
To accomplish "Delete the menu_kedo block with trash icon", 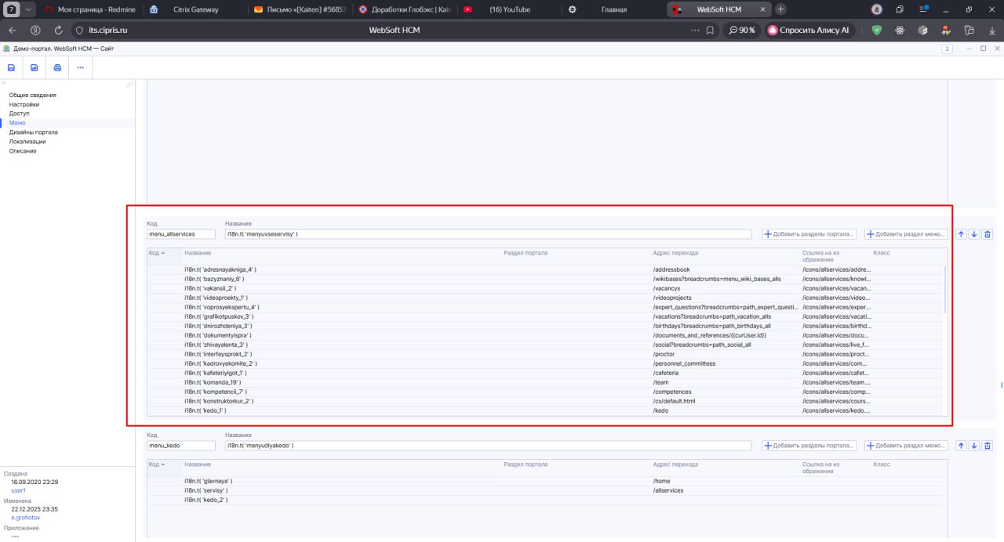I will click(988, 446).
